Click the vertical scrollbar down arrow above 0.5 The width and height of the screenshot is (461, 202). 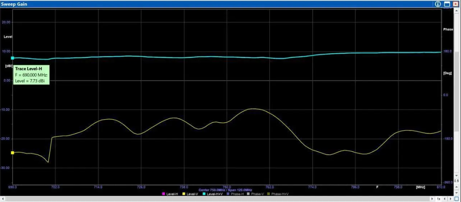[457, 175]
